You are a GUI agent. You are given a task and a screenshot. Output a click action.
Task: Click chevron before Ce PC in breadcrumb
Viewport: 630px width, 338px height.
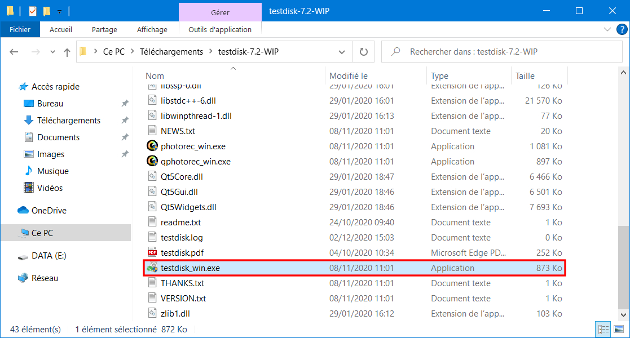pos(96,51)
